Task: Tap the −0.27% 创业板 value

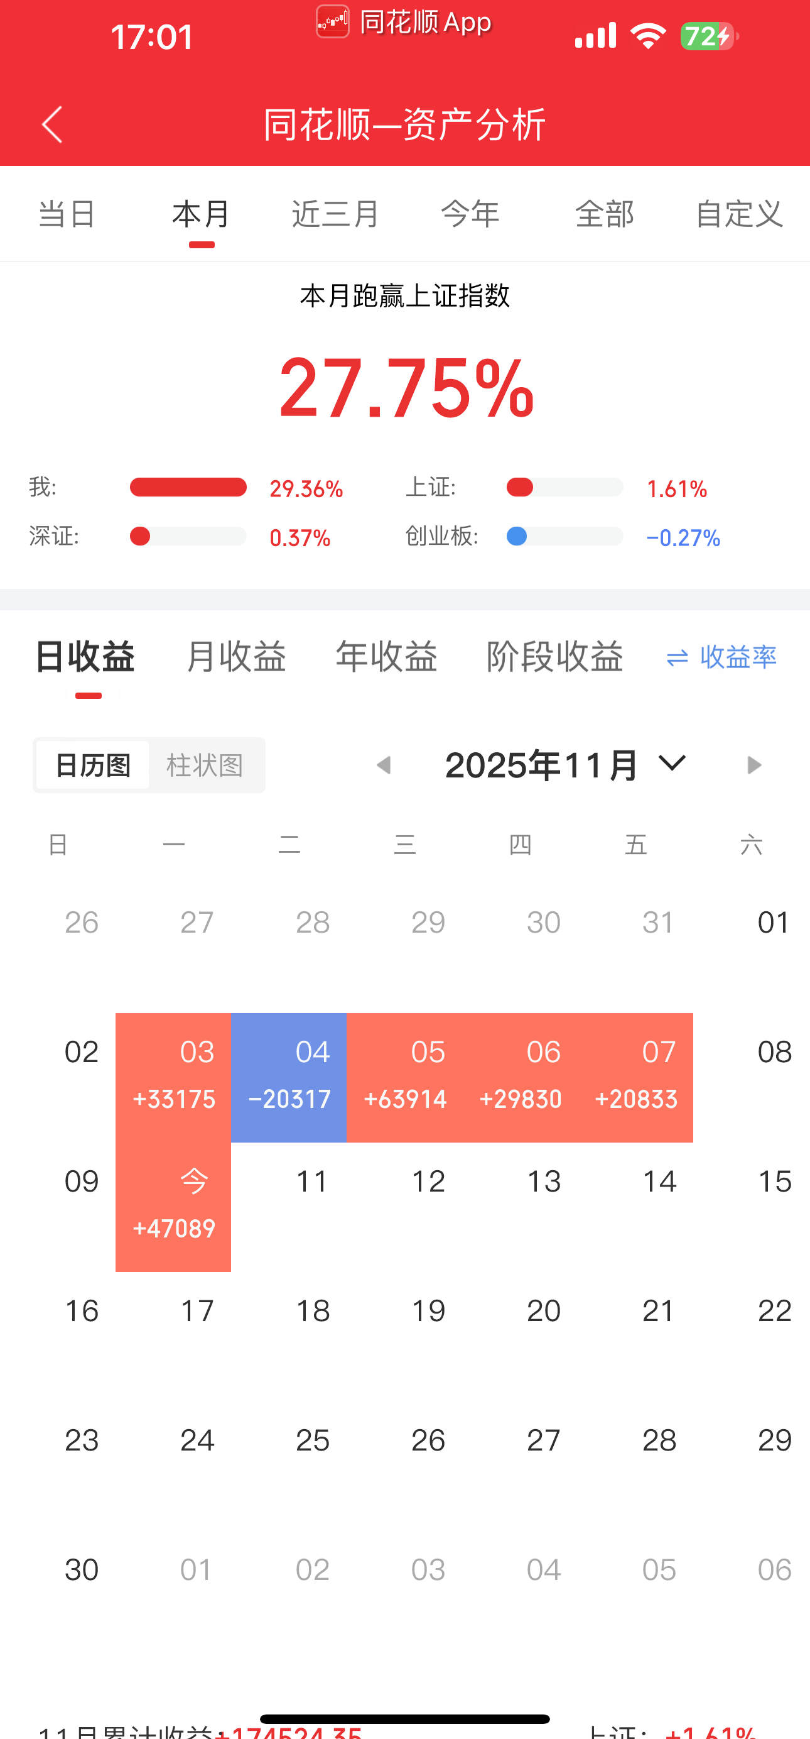Action: click(x=683, y=538)
